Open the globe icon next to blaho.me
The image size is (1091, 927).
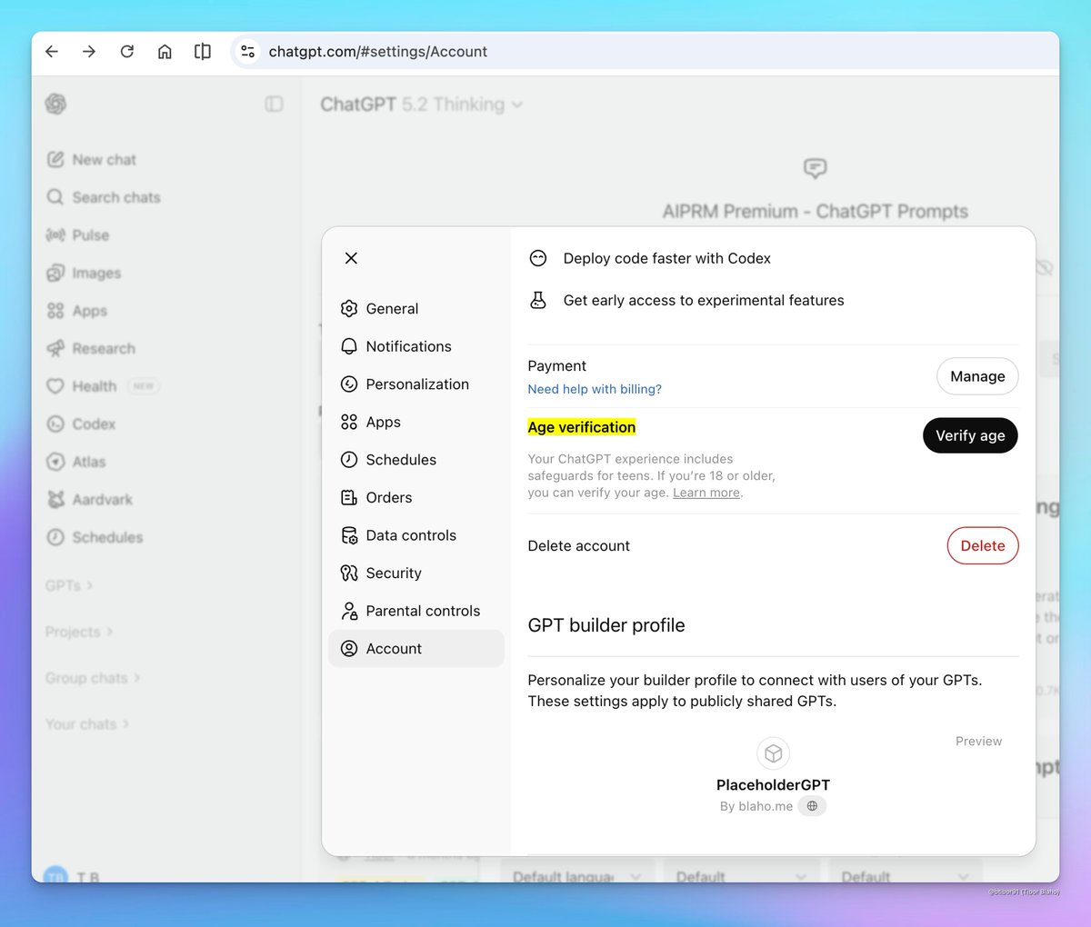(x=812, y=805)
